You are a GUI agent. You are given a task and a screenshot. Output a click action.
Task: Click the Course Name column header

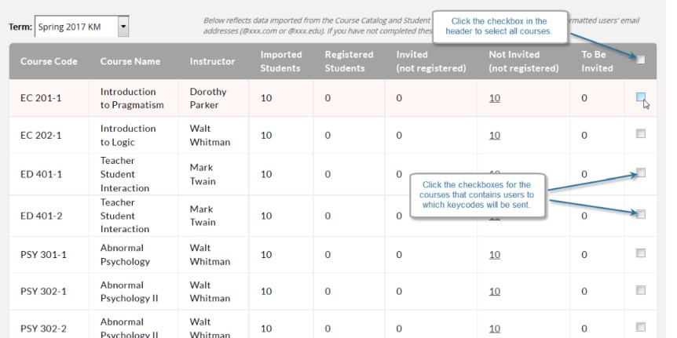130,61
